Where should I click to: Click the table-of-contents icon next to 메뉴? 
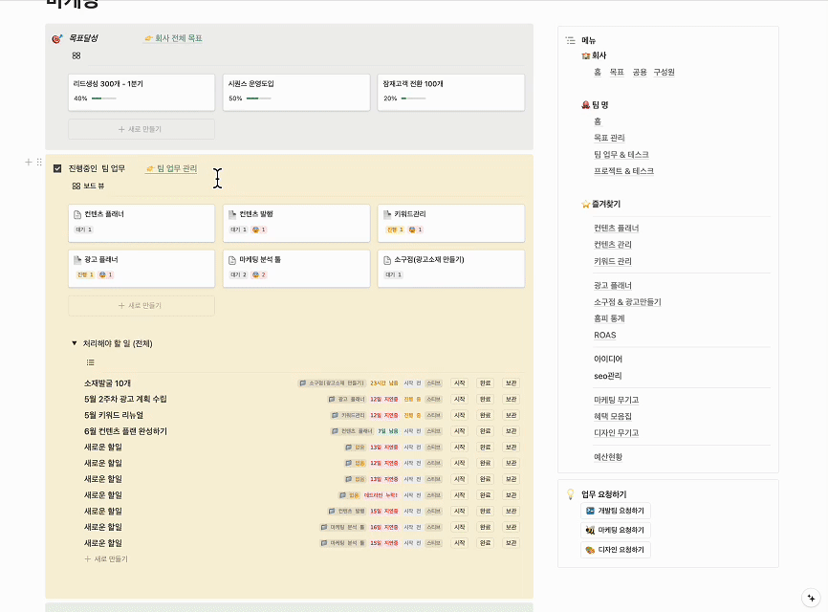(x=570, y=40)
